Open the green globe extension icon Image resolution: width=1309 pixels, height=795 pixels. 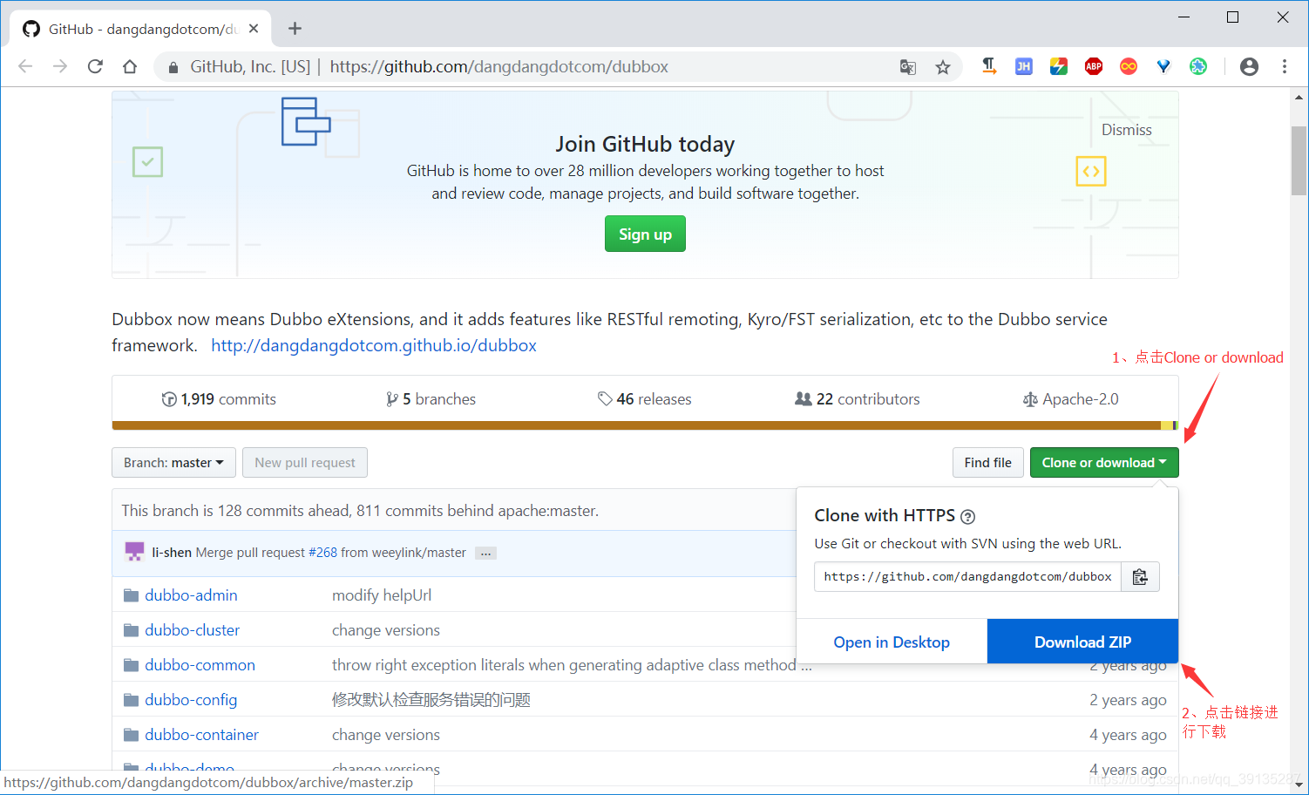[1198, 66]
